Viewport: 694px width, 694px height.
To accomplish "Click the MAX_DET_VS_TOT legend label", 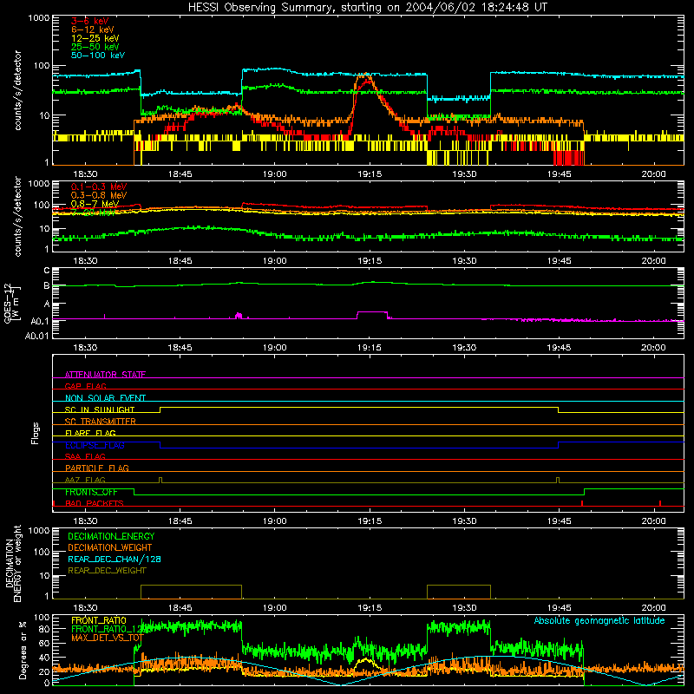I will [108, 638].
